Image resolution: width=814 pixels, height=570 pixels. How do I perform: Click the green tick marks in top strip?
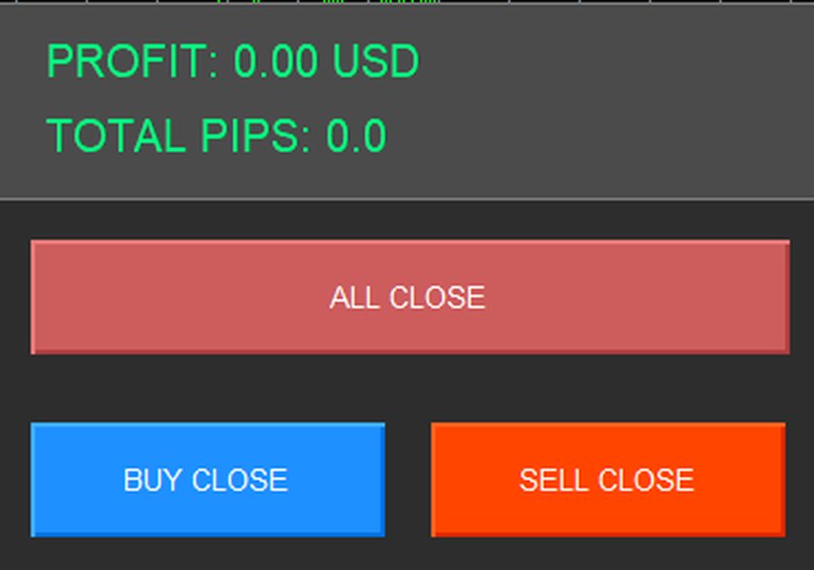(408, 2)
